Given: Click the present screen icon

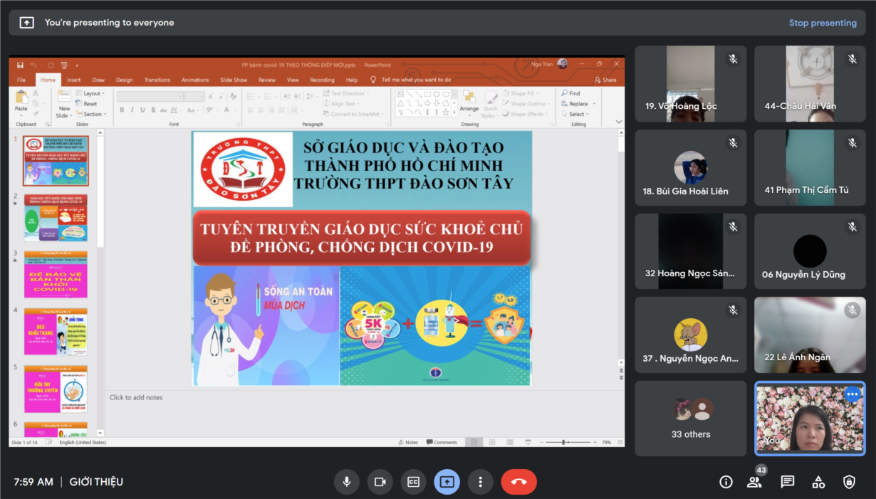Looking at the screenshot, I should point(447,482).
